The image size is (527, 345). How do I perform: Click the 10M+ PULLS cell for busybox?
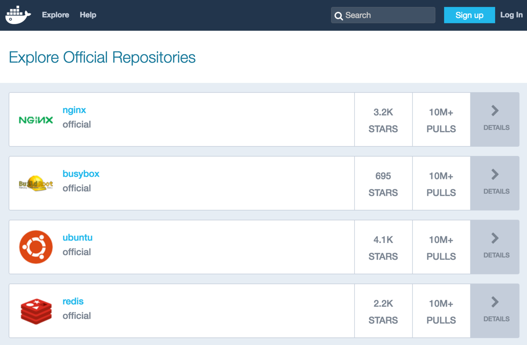click(441, 183)
